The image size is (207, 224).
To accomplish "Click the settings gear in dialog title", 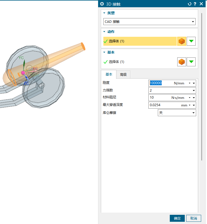I will 102,4.
